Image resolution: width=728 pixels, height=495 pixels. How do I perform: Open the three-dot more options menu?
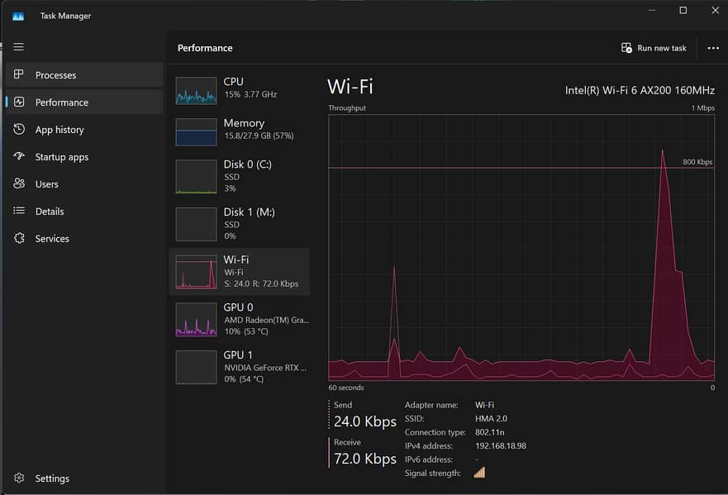[713, 48]
